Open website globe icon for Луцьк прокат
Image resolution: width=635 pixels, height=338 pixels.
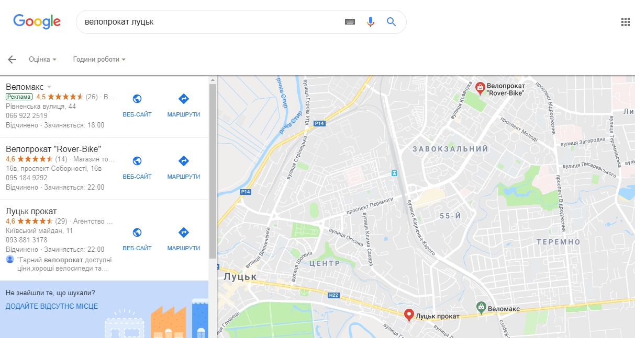tap(137, 232)
